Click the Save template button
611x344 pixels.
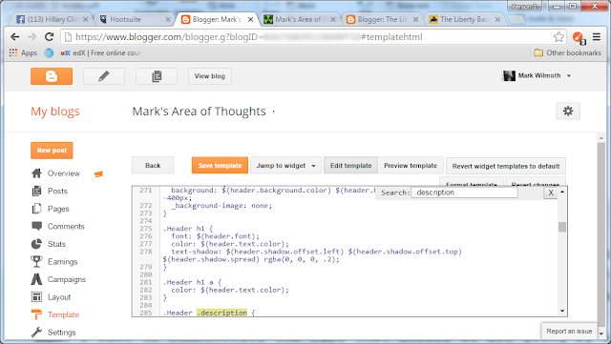tap(220, 166)
